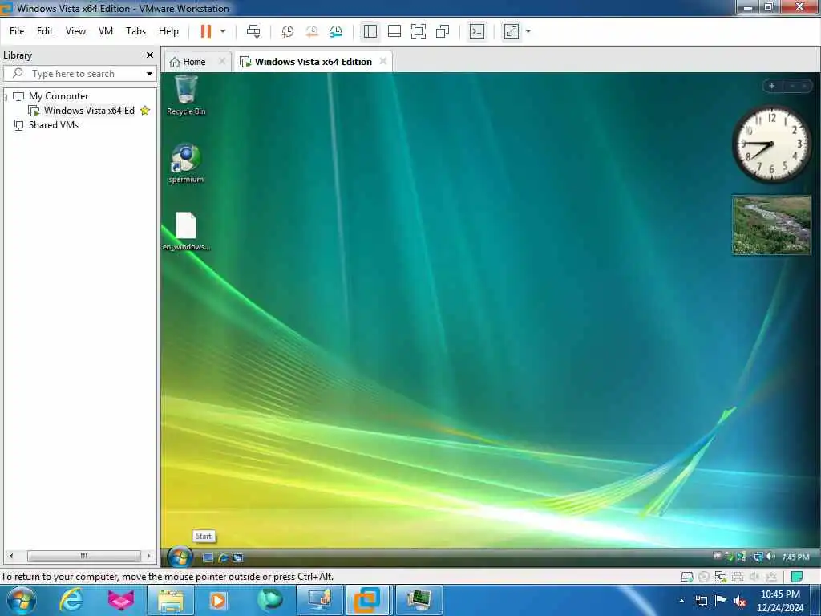This screenshot has height=616, width=821.
Task: Open the Tabs menu
Action: pyautogui.click(x=135, y=31)
